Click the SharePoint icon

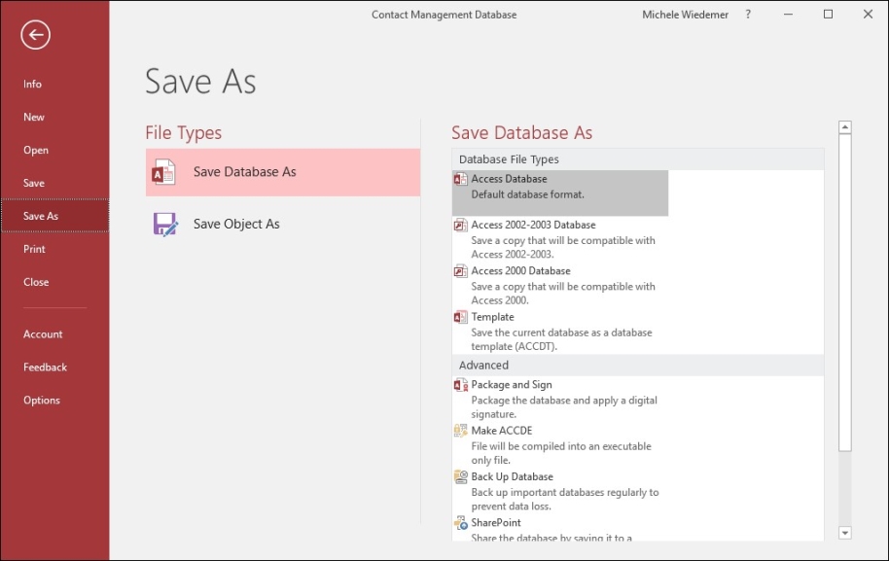(x=460, y=522)
